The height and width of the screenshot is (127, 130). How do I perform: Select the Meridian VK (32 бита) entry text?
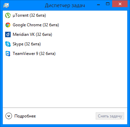[32, 34]
